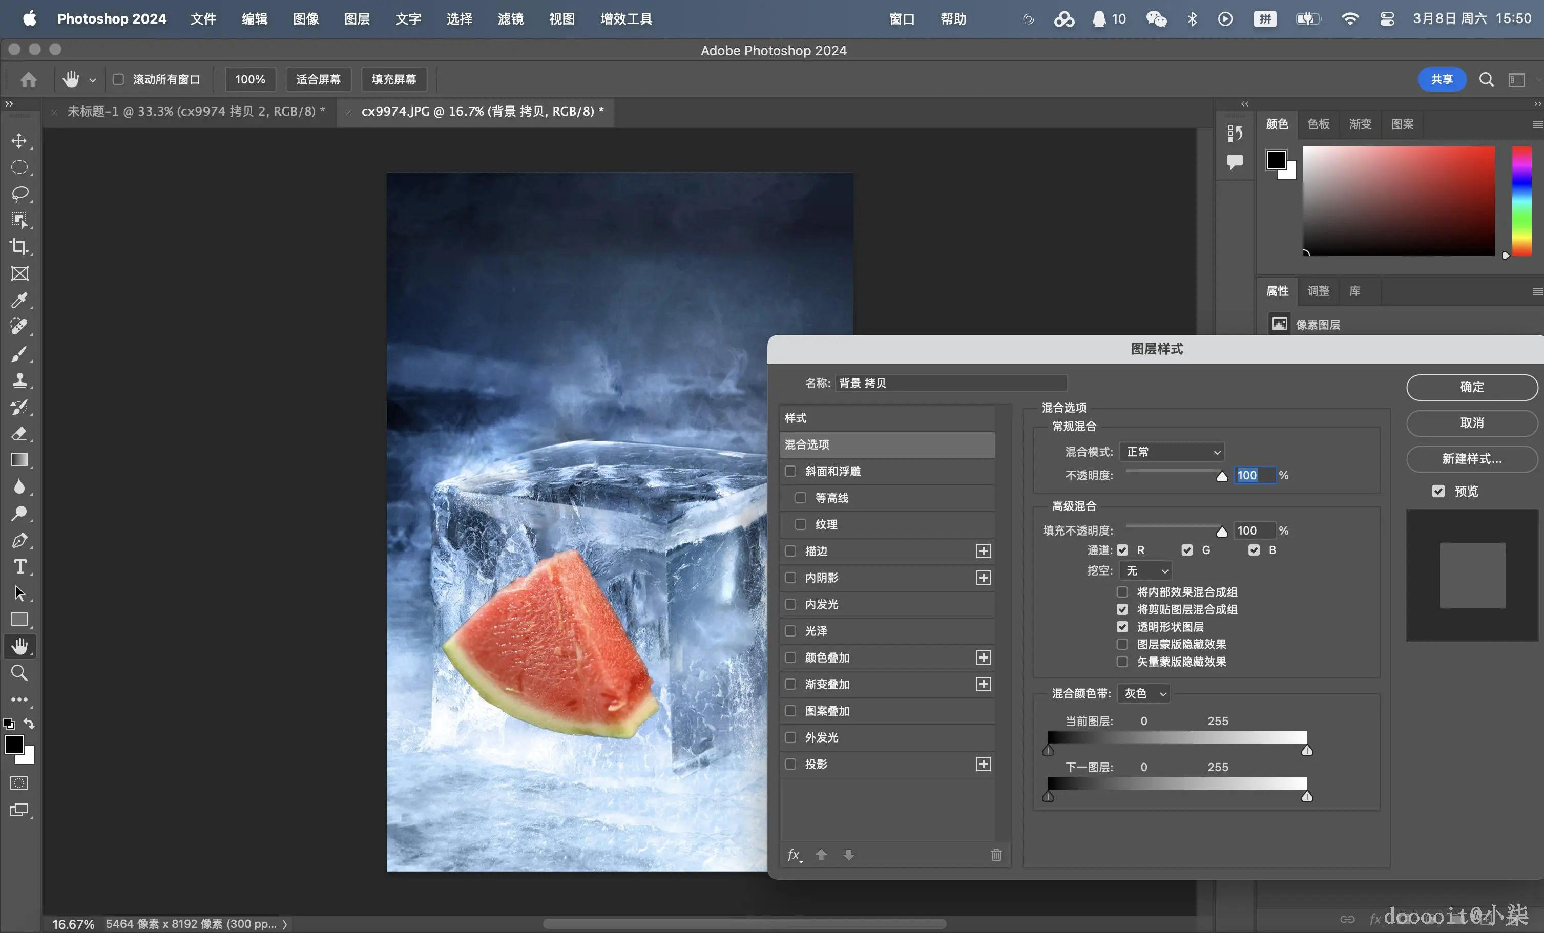Screen dimensions: 1544x933
Task: Open the Knockout (挖空) dropdown
Action: pyautogui.click(x=1145, y=571)
